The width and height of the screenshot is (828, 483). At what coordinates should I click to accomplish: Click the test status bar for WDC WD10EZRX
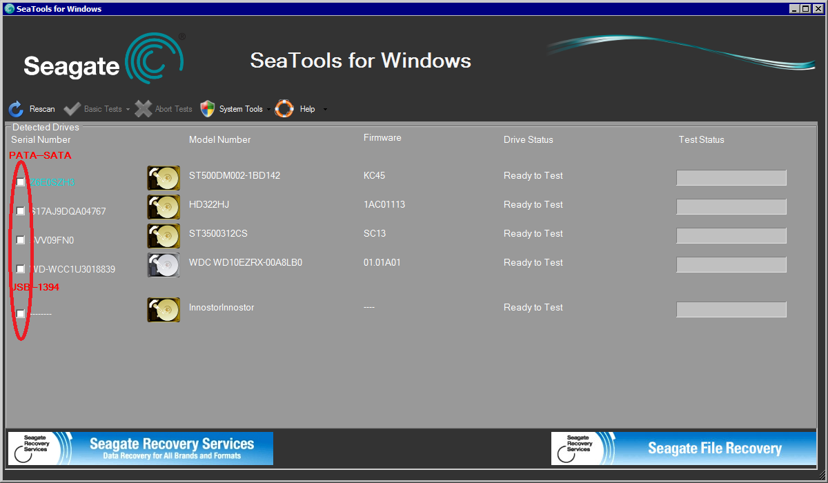(x=731, y=265)
